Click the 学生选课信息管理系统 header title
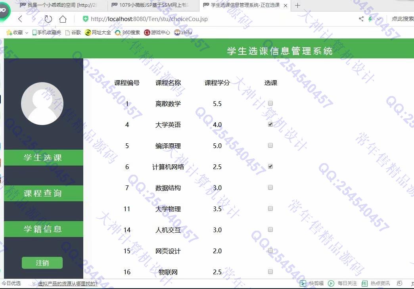Screen dimensions: 414x289 coord(280,51)
